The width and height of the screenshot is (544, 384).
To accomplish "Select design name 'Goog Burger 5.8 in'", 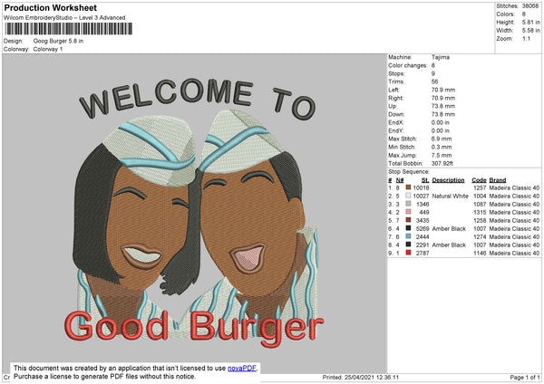I will pyautogui.click(x=58, y=41).
